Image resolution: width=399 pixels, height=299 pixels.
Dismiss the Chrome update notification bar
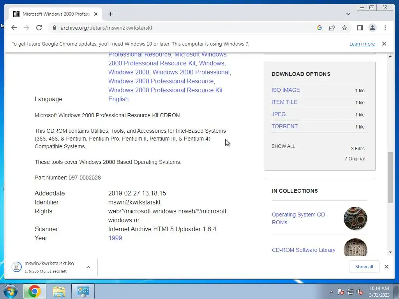coord(384,44)
